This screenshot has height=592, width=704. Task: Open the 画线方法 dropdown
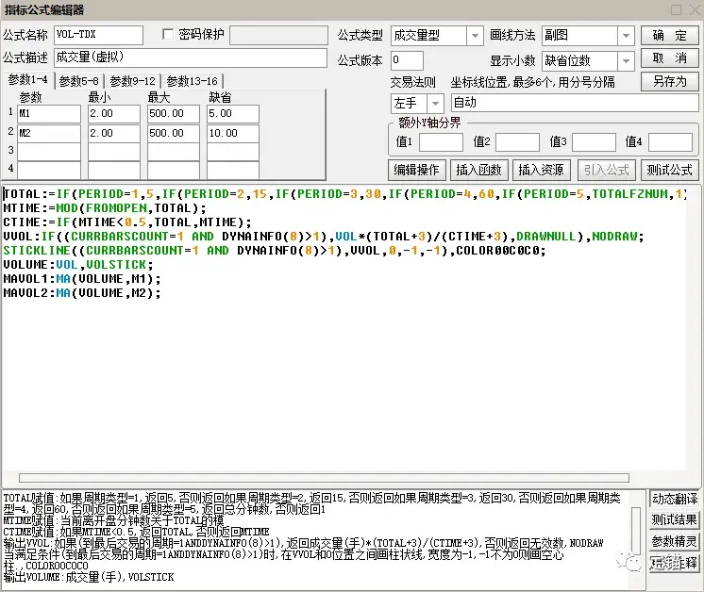626,36
